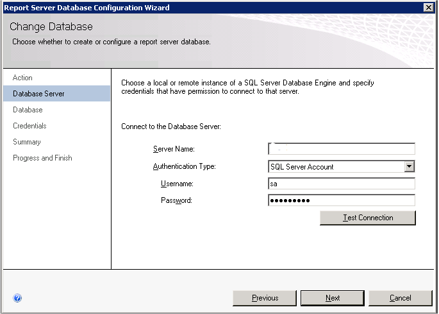Click the Next button

[333, 298]
